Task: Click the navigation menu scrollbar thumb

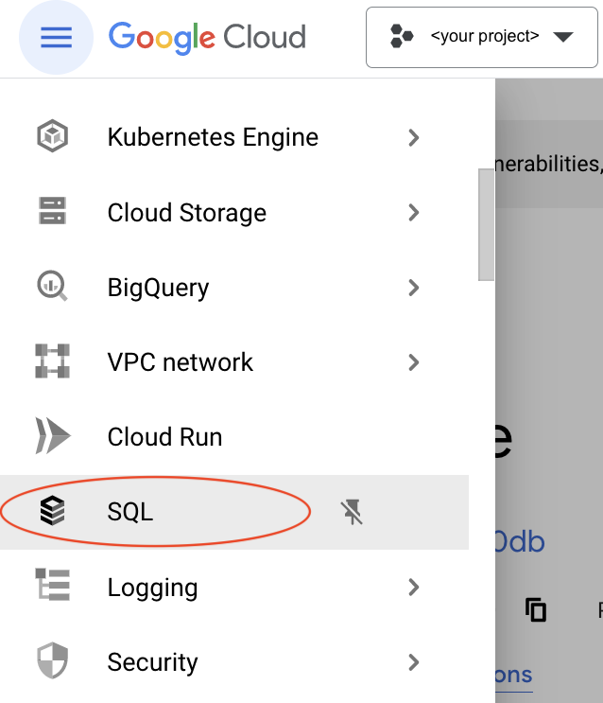Action: click(x=486, y=225)
